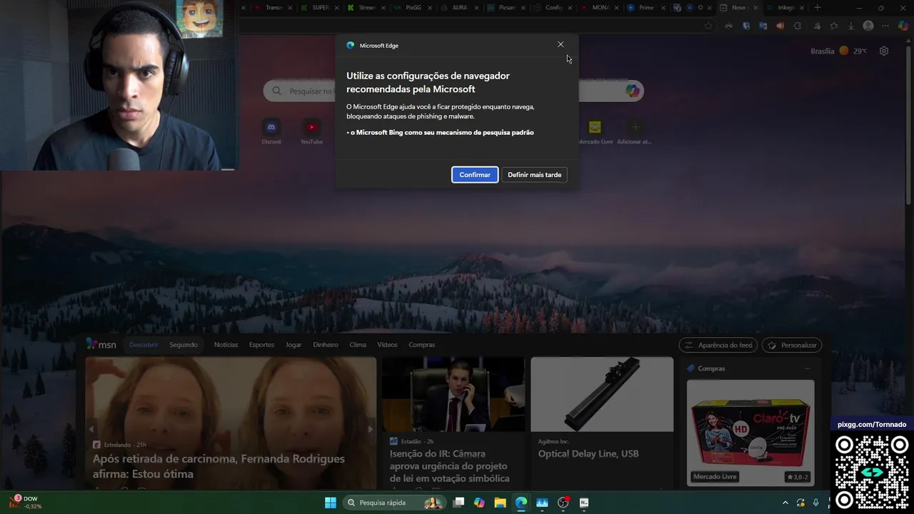Open the Vídeos feed category
Image resolution: width=914 pixels, height=514 pixels.
[x=387, y=345]
